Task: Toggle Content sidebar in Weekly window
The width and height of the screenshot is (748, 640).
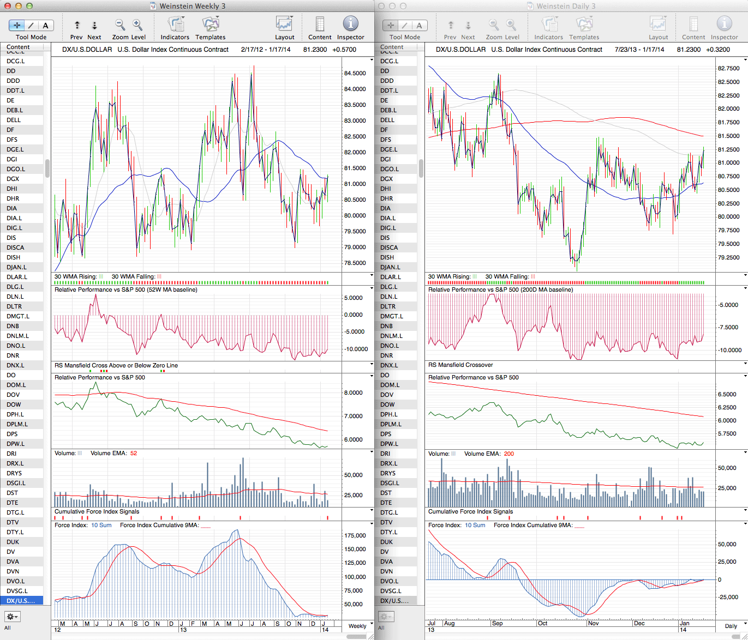Action: pyautogui.click(x=320, y=25)
